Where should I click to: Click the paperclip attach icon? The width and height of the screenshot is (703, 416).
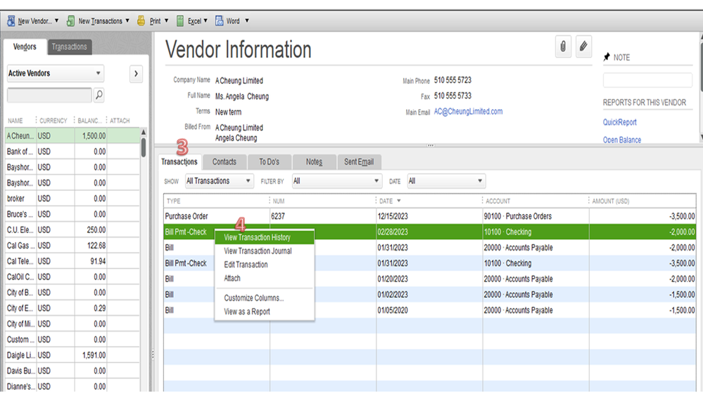pyautogui.click(x=563, y=46)
